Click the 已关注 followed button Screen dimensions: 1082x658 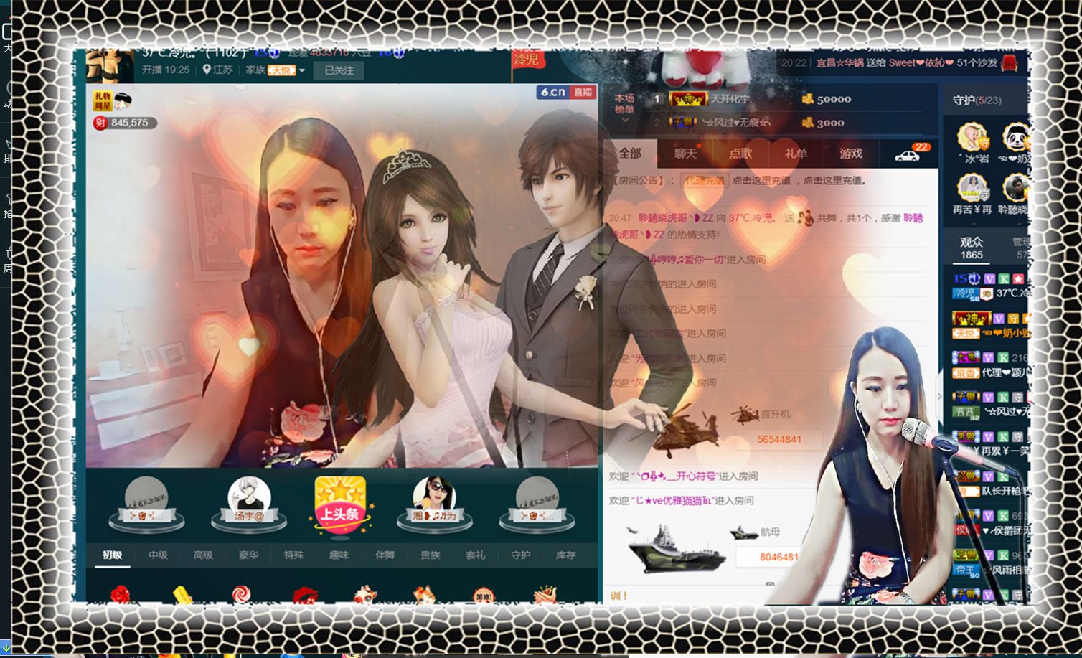pos(339,70)
